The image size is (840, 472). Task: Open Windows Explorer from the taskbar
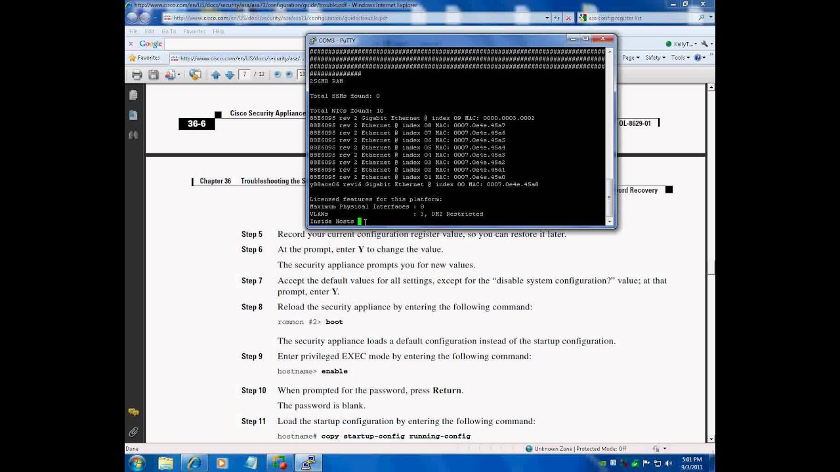click(x=165, y=463)
